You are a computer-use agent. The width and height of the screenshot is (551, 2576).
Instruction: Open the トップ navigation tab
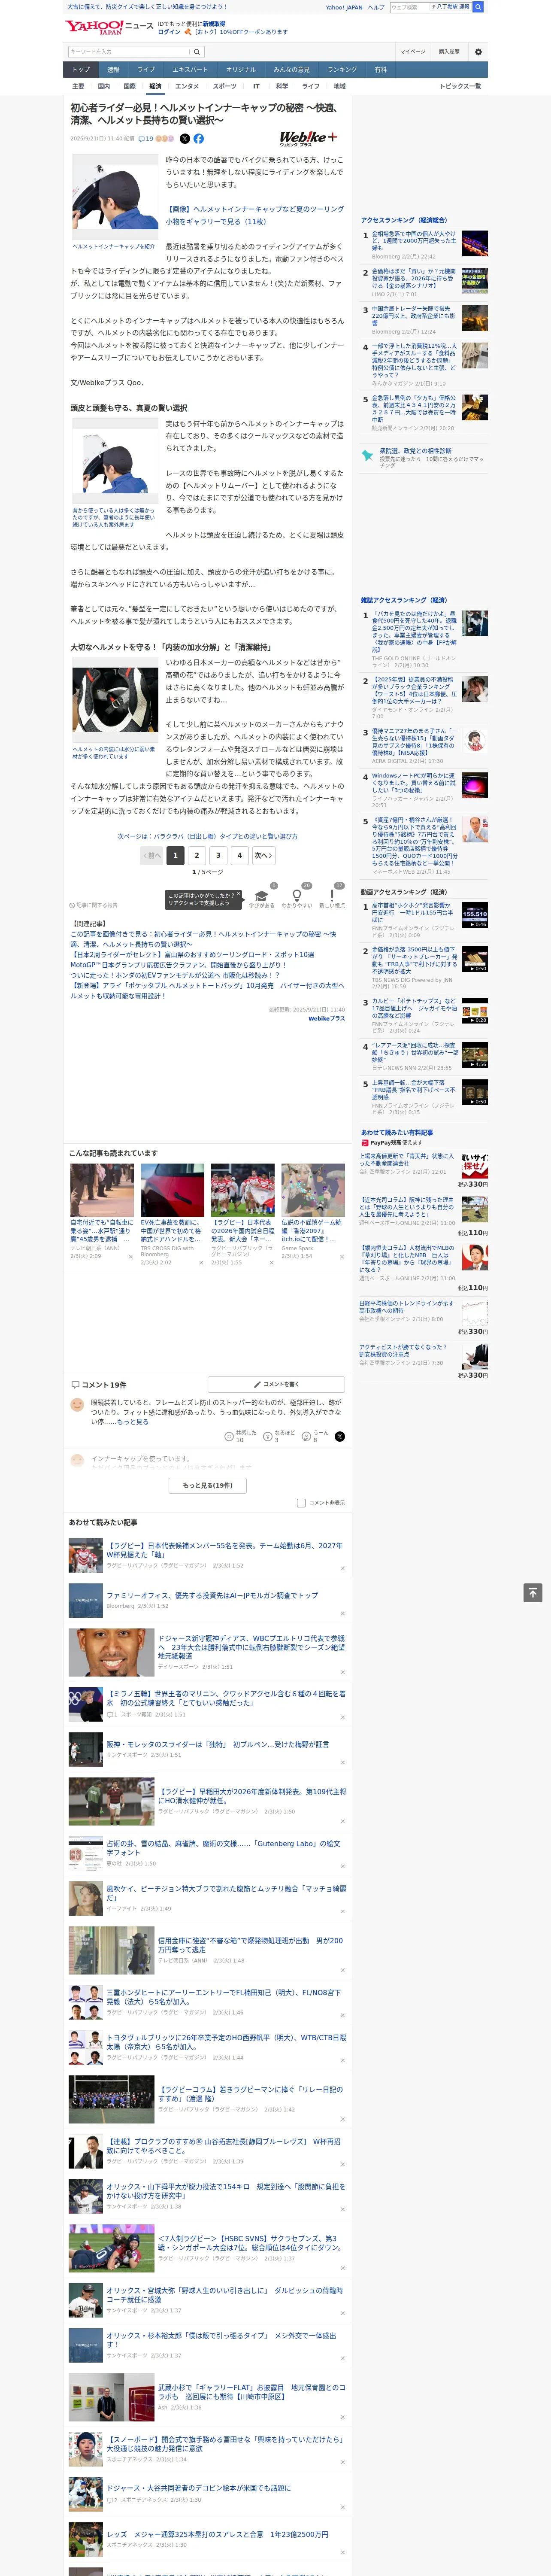81,70
